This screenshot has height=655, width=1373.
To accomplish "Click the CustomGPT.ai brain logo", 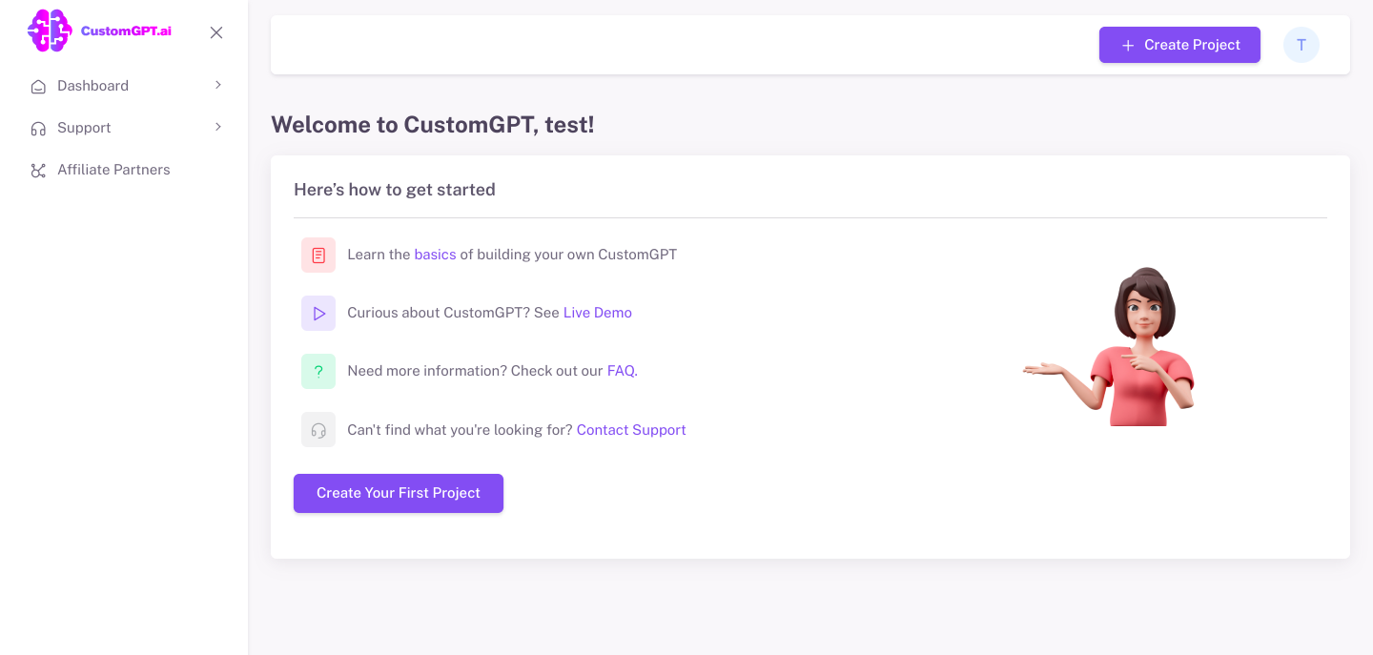I will tap(50, 31).
